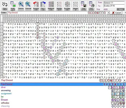Click row header number 5 in matrix

click(2, 37)
